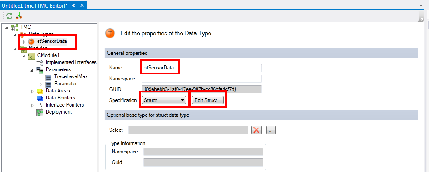Click the Implemented Interfaces icon

[40, 63]
